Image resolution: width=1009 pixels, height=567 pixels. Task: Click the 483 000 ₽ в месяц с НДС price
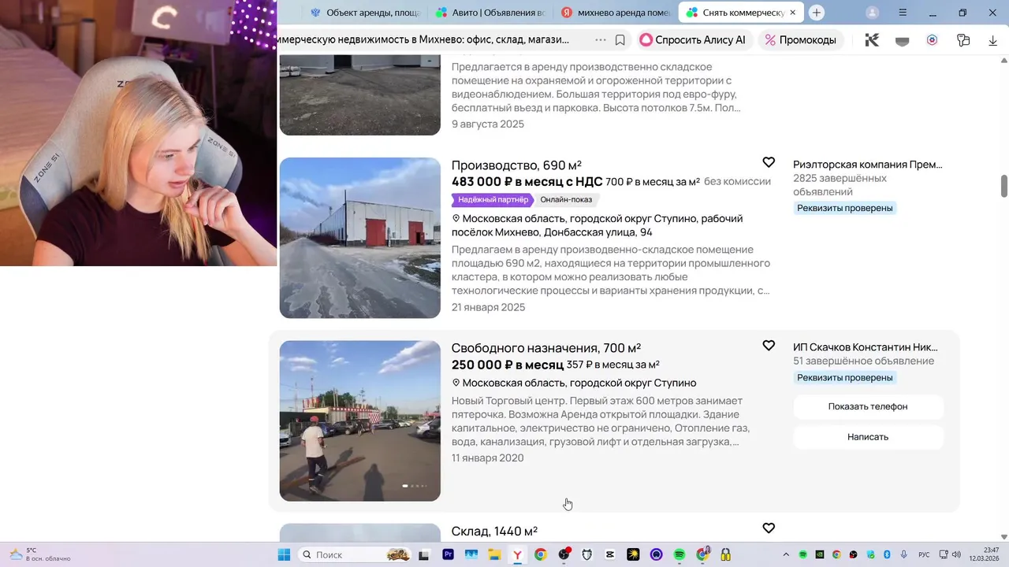coord(527,182)
